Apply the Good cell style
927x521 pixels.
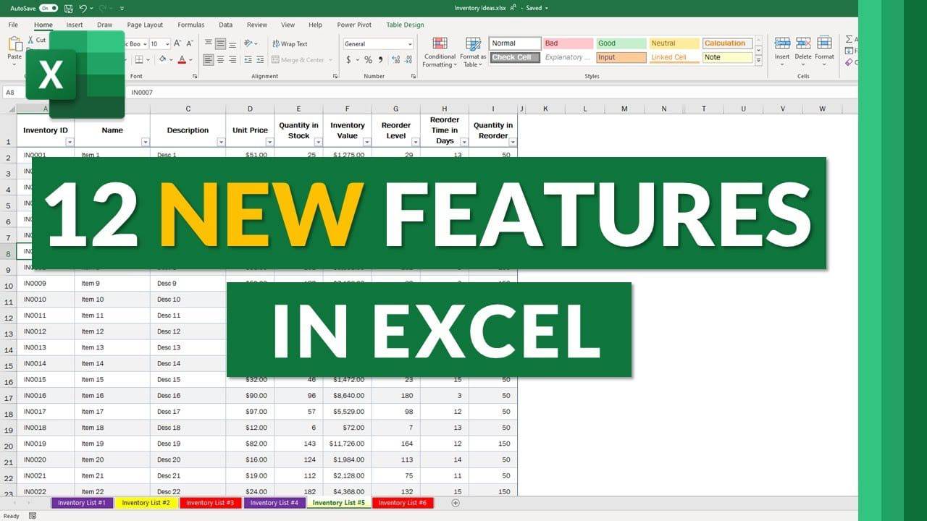click(x=621, y=43)
